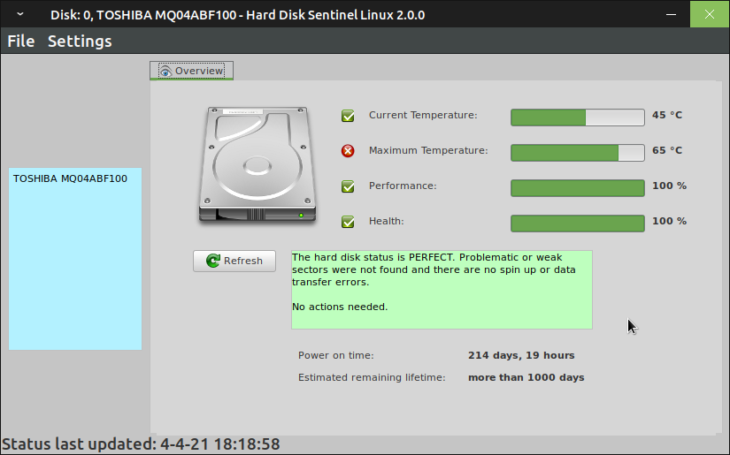Image resolution: width=730 pixels, height=455 pixels.
Task: Click the "Estimated remaining lifetime:" label
Action: coord(372,377)
